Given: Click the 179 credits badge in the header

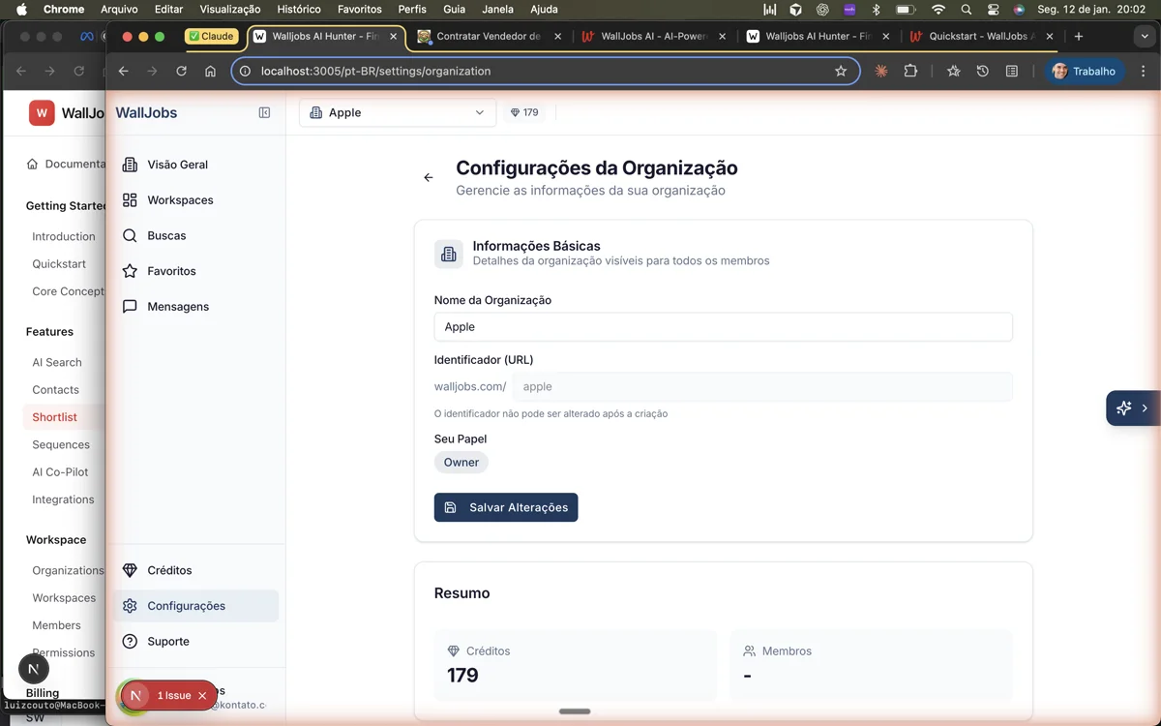Looking at the screenshot, I should (524, 112).
